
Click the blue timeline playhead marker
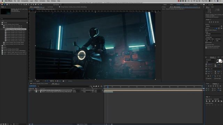coord(108,87)
